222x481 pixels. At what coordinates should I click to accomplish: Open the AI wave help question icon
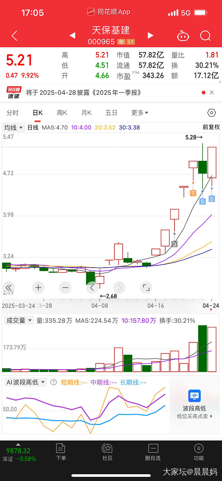click(54, 382)
